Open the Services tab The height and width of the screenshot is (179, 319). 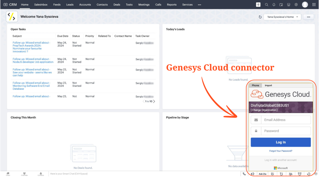point(187,4)
